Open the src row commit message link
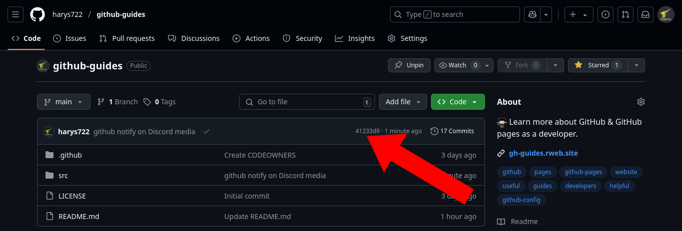682x231 pixels. click(275, 176)
